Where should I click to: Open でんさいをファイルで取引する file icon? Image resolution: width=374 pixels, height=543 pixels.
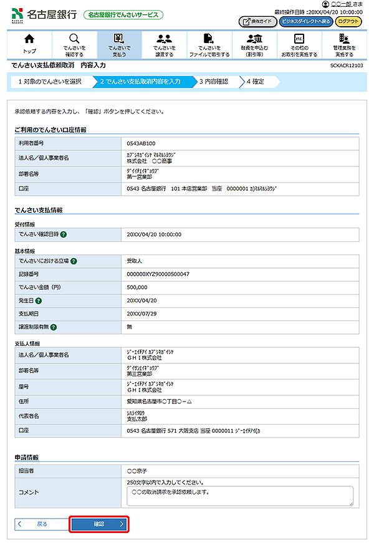209,39
